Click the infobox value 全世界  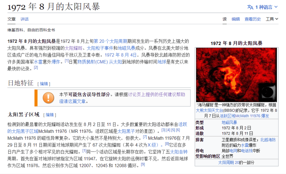227,156
